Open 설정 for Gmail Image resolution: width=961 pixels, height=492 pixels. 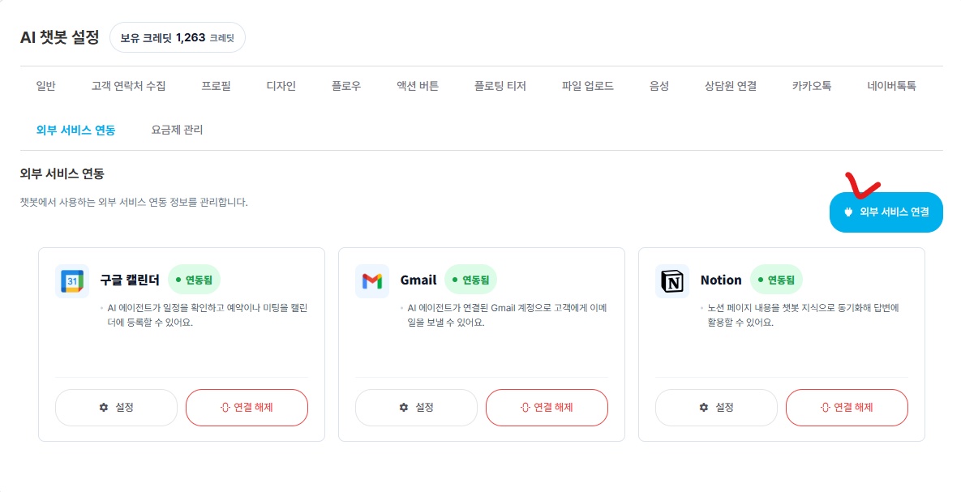click(416, 408)
